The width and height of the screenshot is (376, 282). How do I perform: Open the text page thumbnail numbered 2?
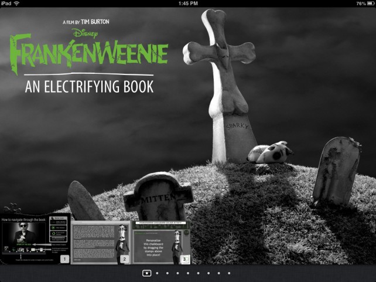click(101, 242)
